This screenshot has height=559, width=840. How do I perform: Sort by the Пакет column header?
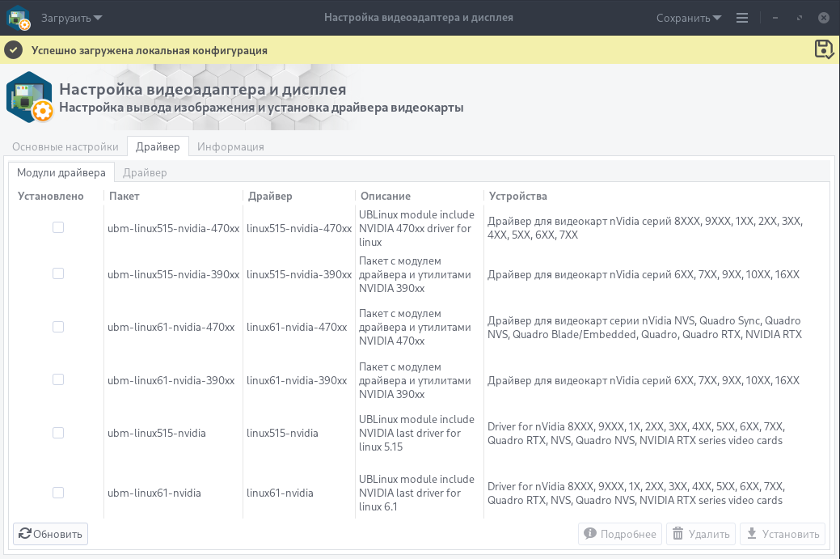125,196
